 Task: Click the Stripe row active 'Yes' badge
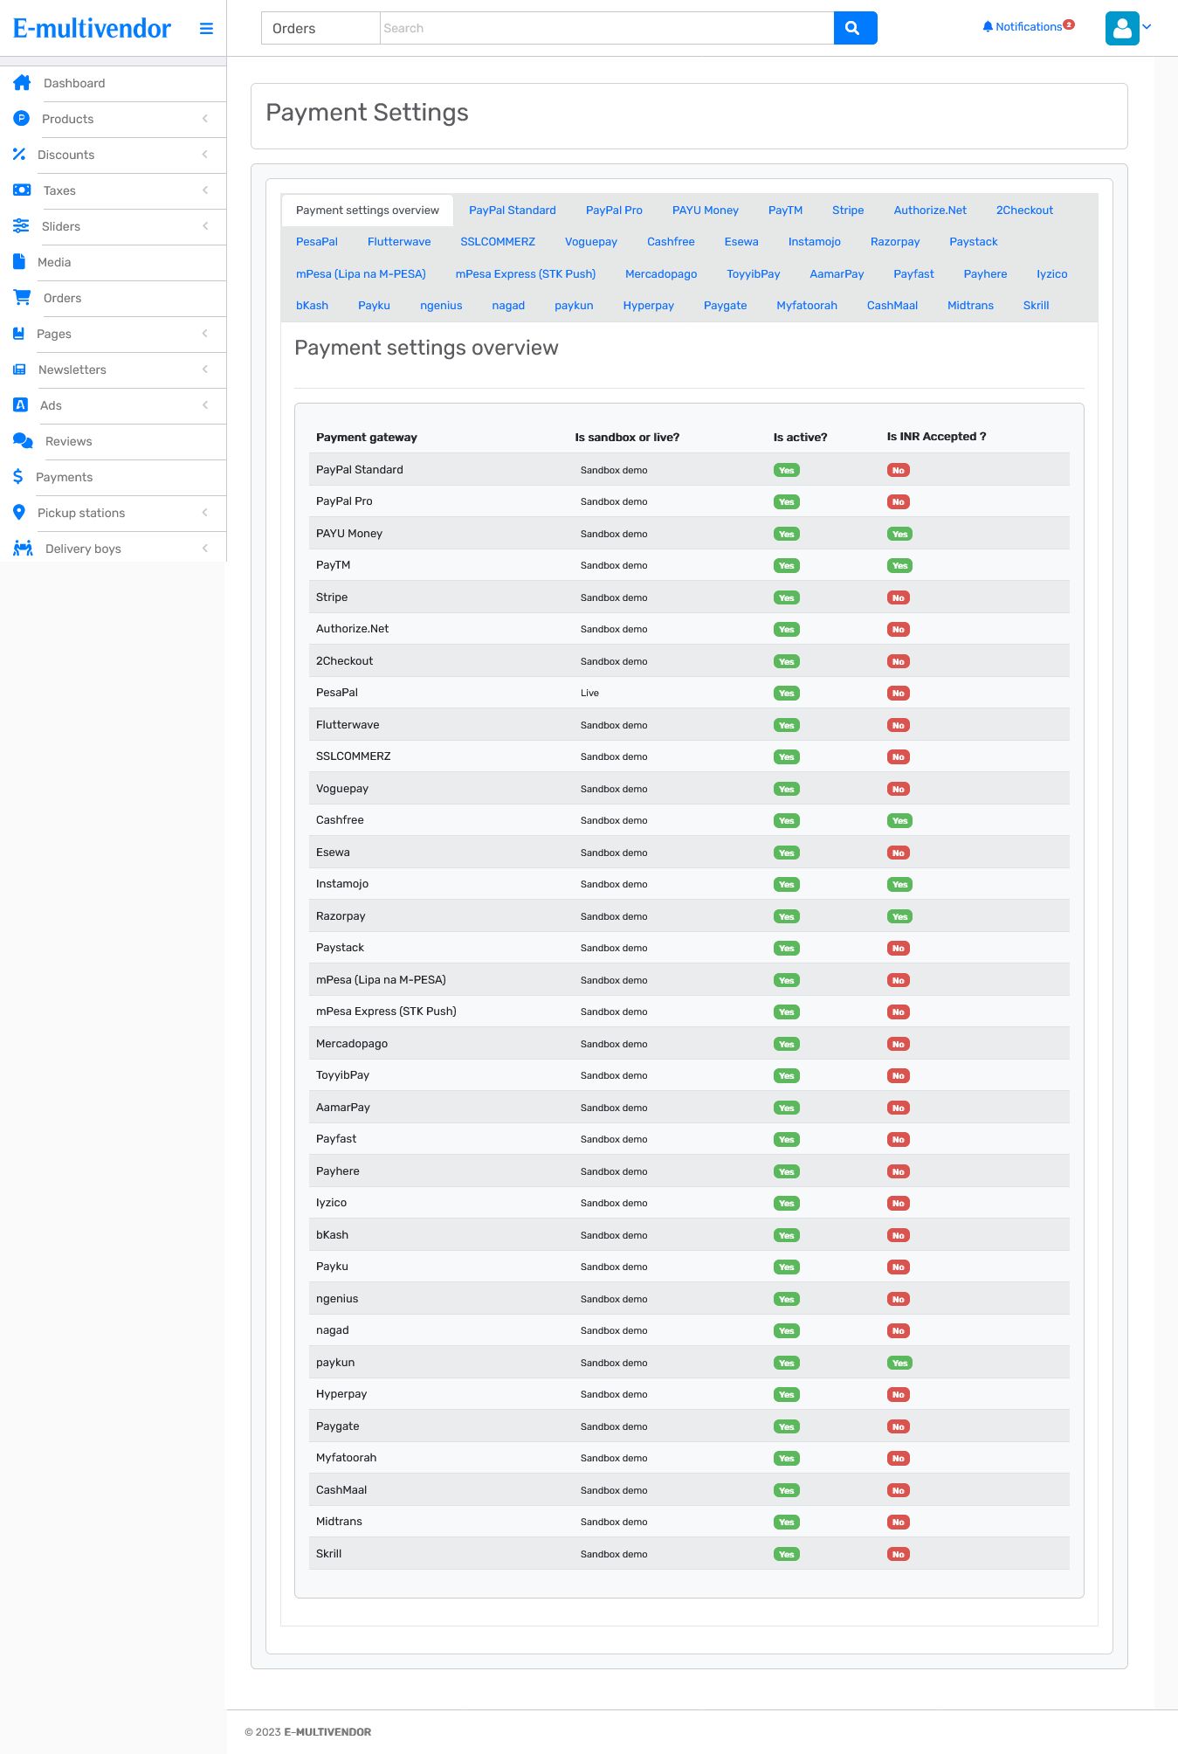[x=787, y=598]
